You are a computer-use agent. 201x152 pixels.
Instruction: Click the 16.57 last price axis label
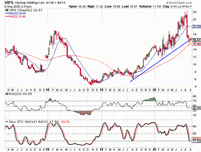tap(196, 40)
